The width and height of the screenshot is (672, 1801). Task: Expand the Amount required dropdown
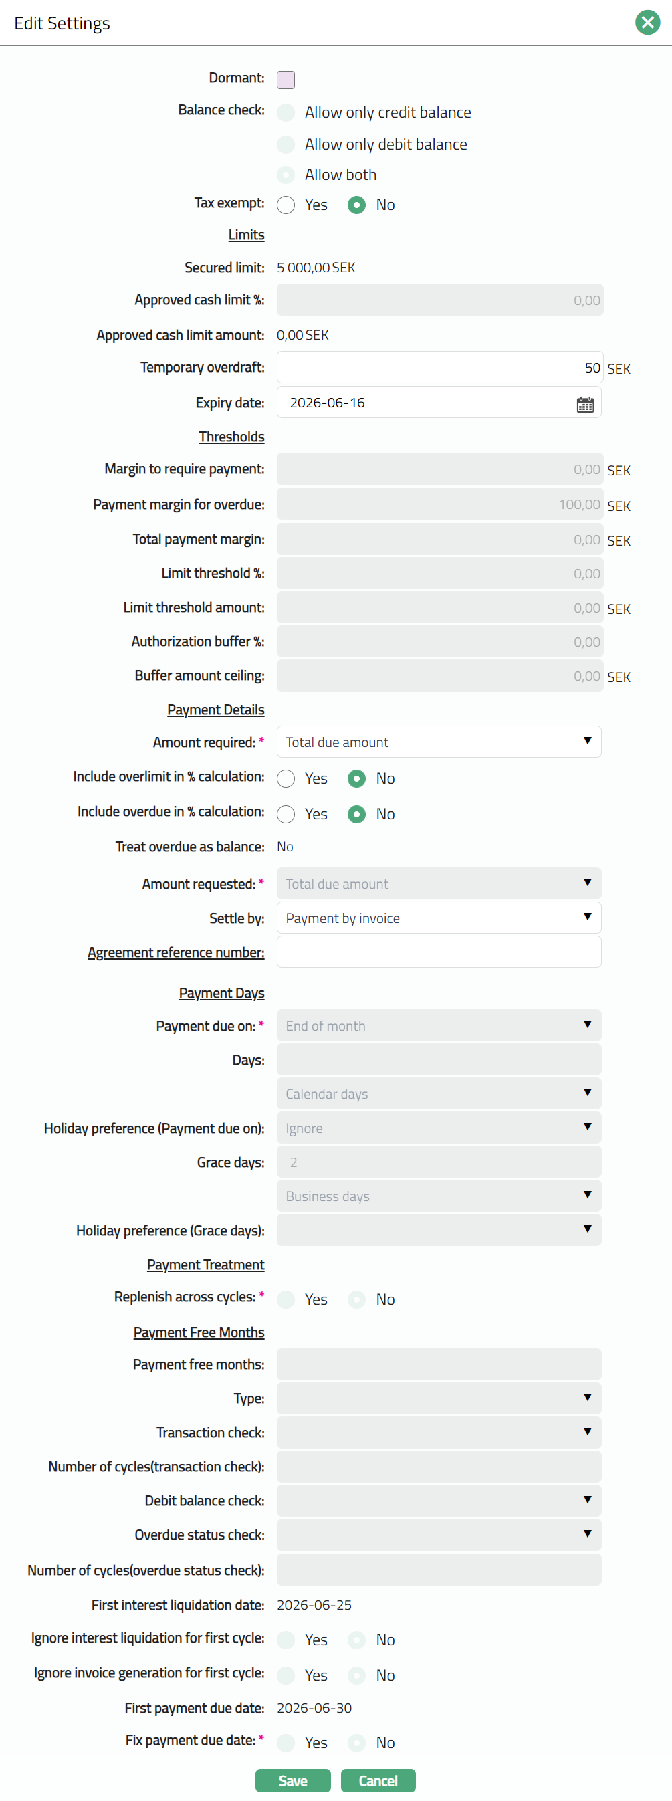point(439,742)
